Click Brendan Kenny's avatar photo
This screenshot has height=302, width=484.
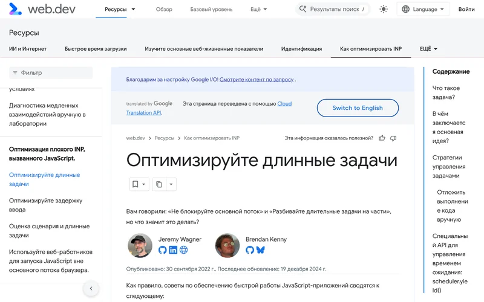(x=227, y=245)
